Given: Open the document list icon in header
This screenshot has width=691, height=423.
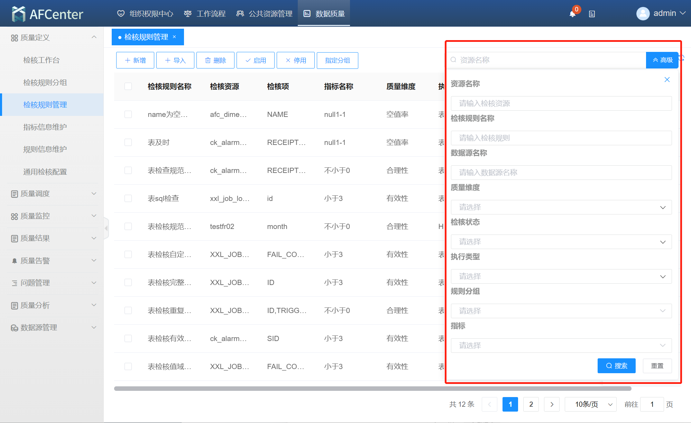Looking at the screenshot, I should coord(592,14).
